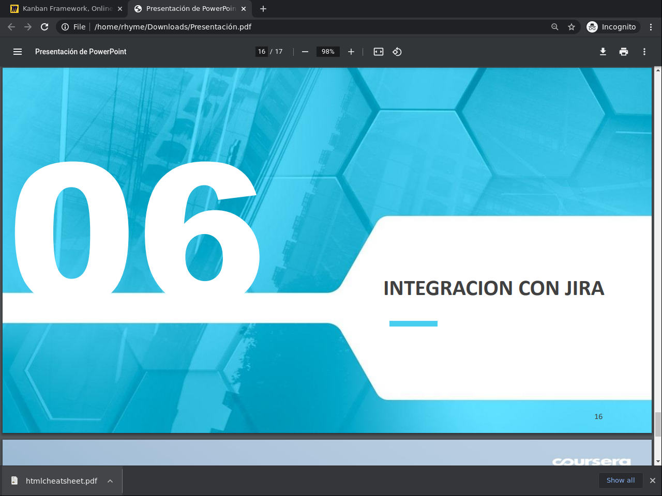The height and width of the screenshot is (496, 662).
Task: Click the page number input field
Action: pos(262,52)
